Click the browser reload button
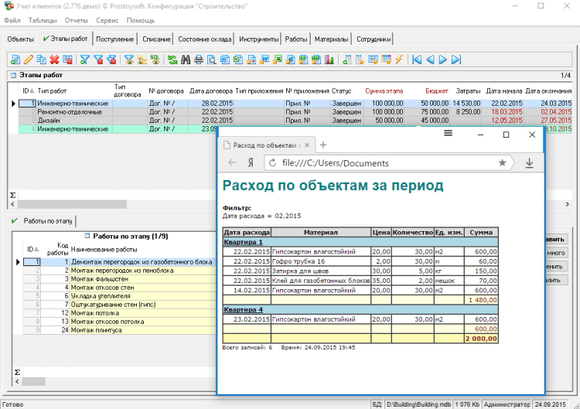 point(272,163)
